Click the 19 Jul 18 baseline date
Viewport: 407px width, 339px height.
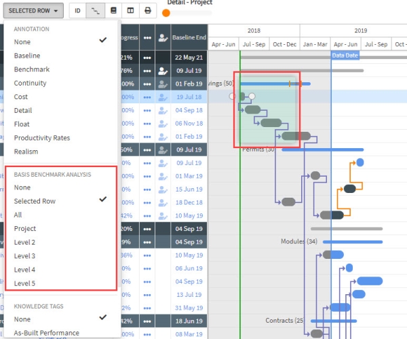pos(189,97)
